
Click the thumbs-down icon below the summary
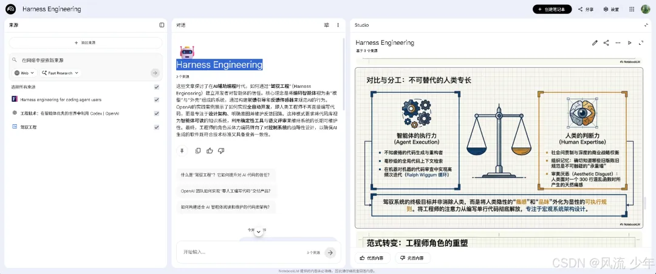[221, 151]
